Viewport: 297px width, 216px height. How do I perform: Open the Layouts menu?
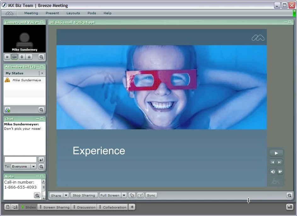(x=73, y=13)
